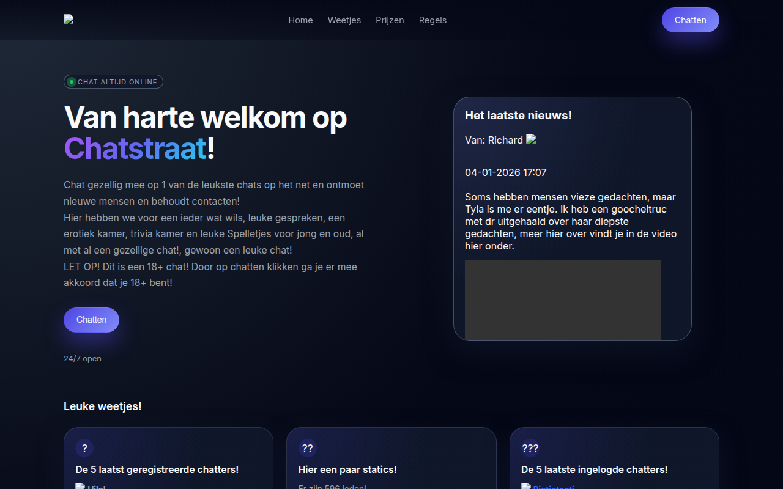Click the gradient word "Chatstraat"
This screenshot has height=489, width=783.
point(135,148)
